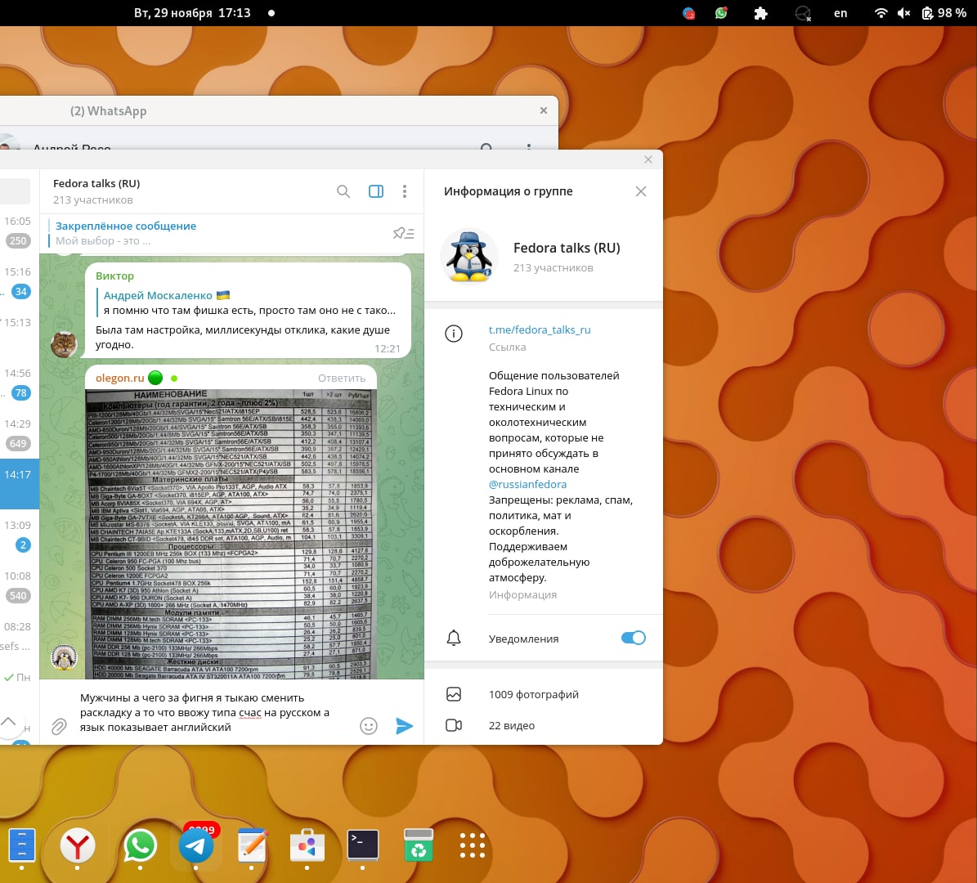The width and height of the screenshot is (977, 883).
Task: Open the 1009 фотографий media section
Action: 533,694
